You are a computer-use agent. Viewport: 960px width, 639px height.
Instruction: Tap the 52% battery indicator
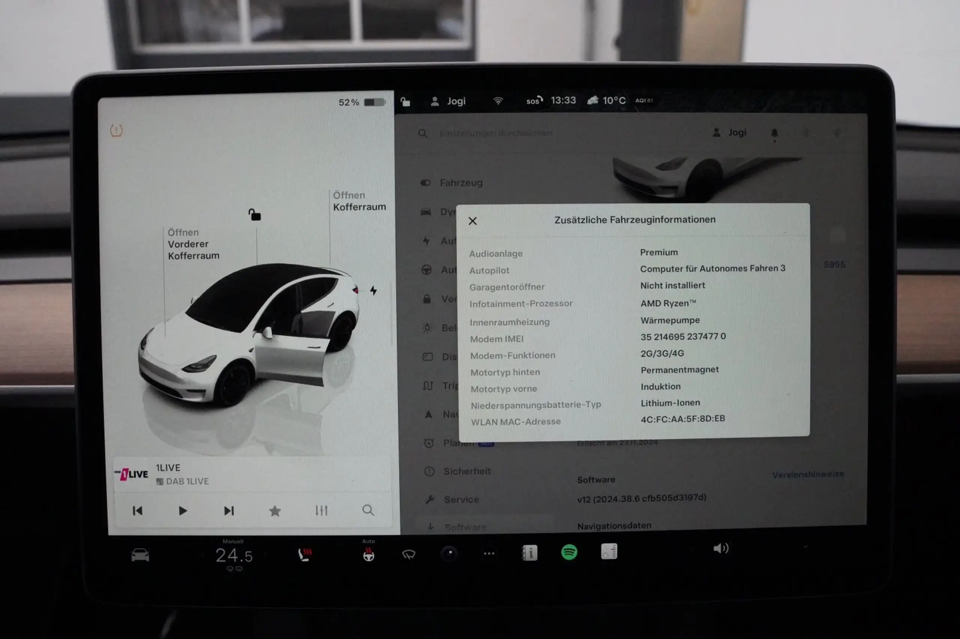tap(361, 102)
